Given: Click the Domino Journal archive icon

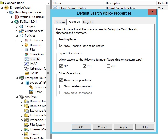Looking at the screenshot, I should coord(26,101).
